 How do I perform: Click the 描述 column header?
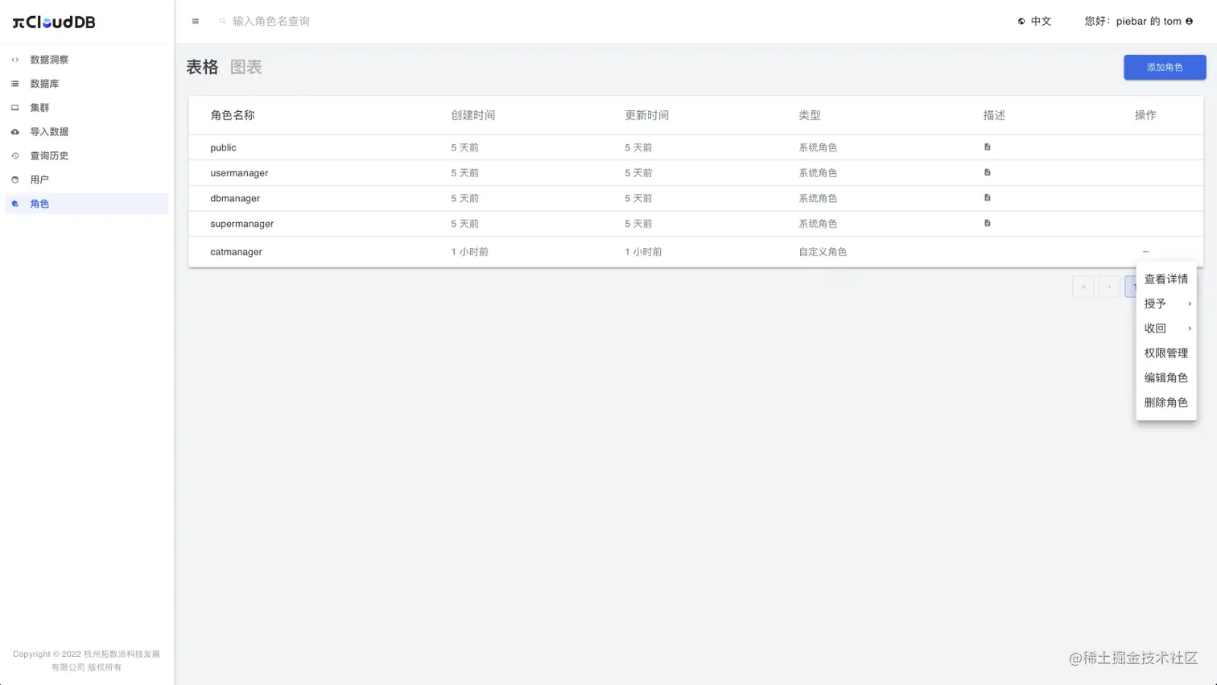[x=994, y=116]
